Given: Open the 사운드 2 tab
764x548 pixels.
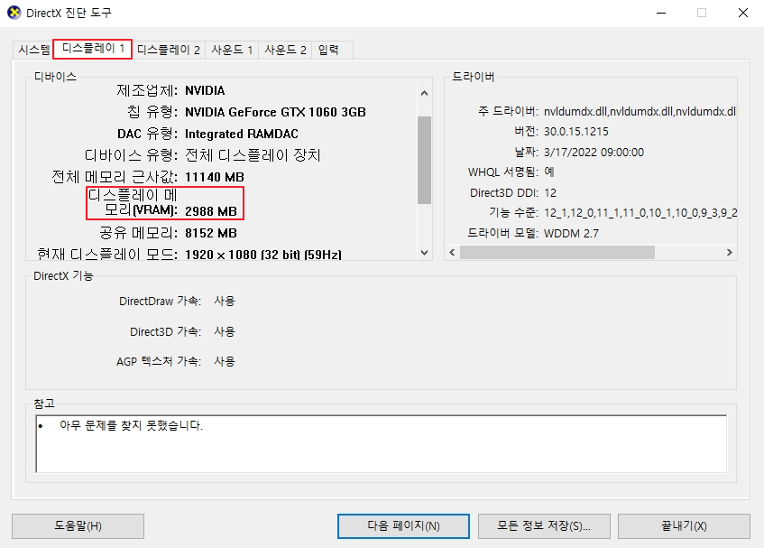Looking at the screenshot, I should coord(286,50).
